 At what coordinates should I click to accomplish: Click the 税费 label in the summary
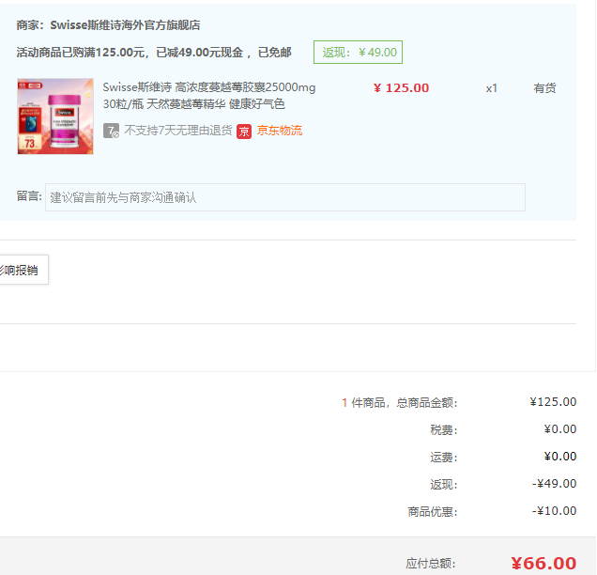pos(444,430)
